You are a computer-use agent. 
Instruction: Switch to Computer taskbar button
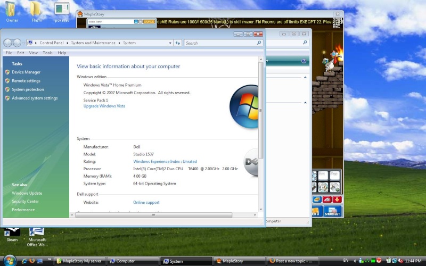pos(133,261)
